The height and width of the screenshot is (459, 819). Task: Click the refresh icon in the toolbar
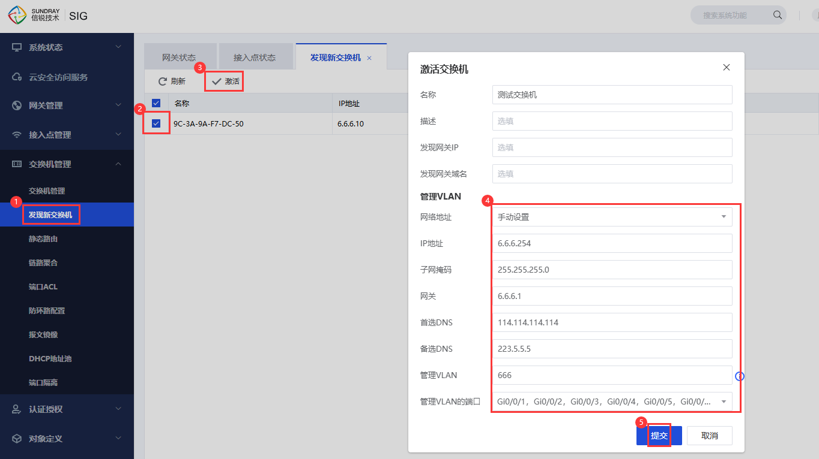(162, 81)
